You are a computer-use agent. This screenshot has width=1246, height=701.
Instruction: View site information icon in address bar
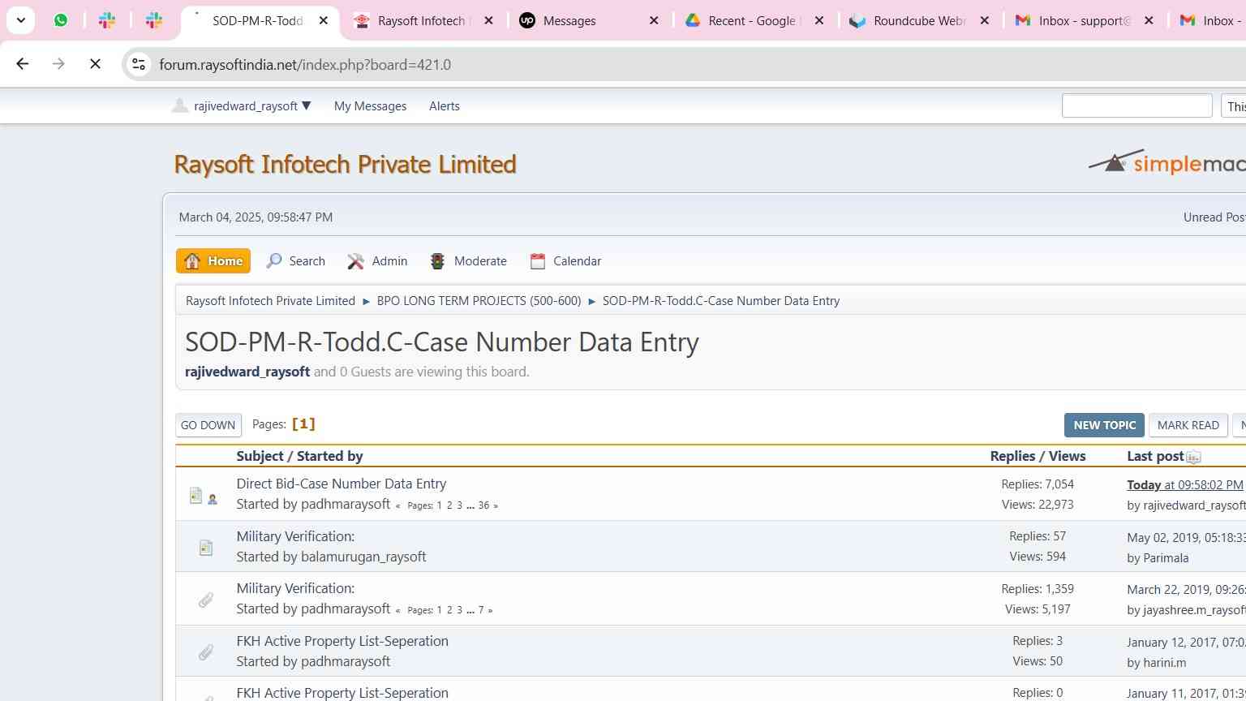[x=139, y=64]
